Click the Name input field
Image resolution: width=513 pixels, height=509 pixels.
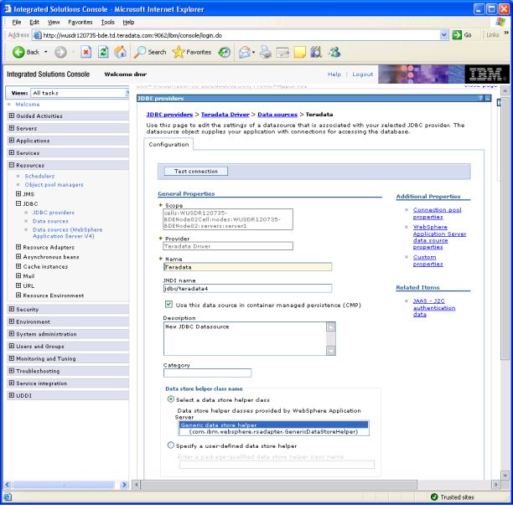(x=247, y=266)
